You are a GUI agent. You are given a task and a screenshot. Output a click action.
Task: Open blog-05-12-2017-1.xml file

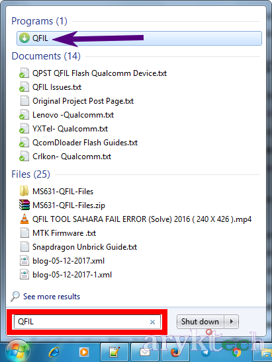coord(66,275)
